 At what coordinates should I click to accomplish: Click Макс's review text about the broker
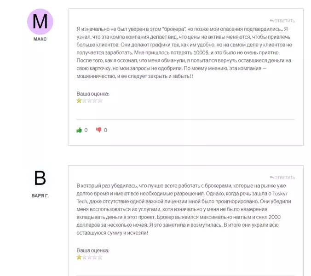pyautogui.click(x=184, y=52)
